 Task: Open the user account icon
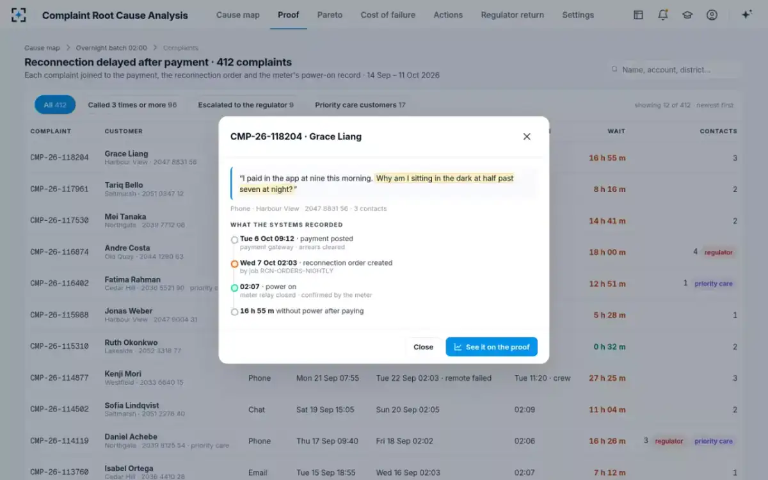pyautogui.click(x=712, y=15)
